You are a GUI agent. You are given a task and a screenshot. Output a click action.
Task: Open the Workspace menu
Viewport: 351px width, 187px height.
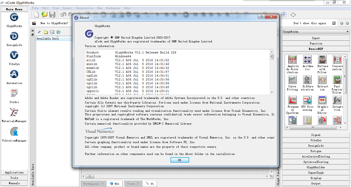tap(113, 8)
